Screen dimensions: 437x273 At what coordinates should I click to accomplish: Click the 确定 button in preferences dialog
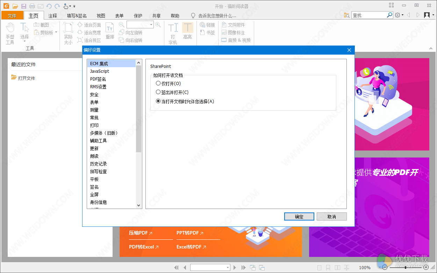tap(299, 217)
